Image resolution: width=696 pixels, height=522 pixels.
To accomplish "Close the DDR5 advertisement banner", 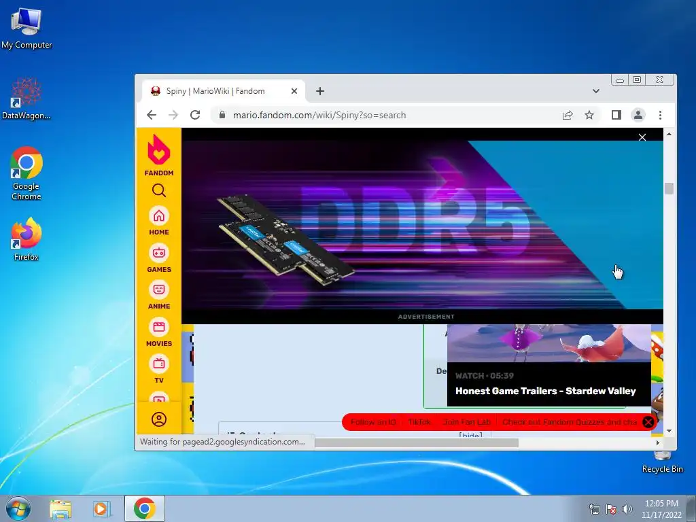I will [x=642, y=137].
